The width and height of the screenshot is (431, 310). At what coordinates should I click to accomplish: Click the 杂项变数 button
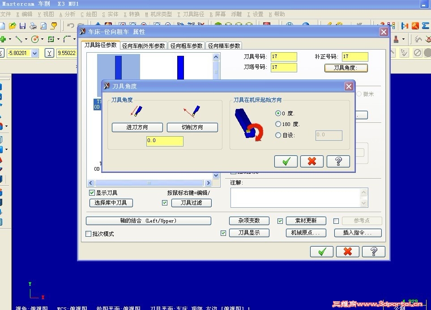pos(249,221)
